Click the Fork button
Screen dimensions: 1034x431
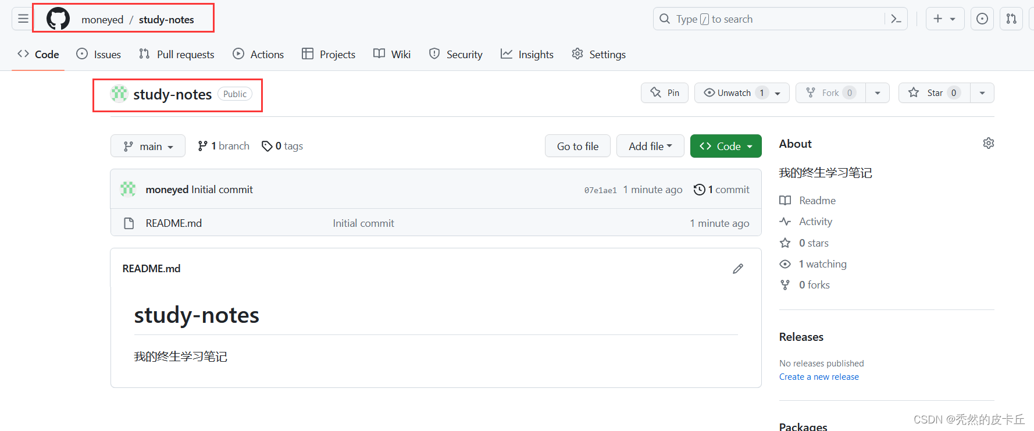click(830, 93)
